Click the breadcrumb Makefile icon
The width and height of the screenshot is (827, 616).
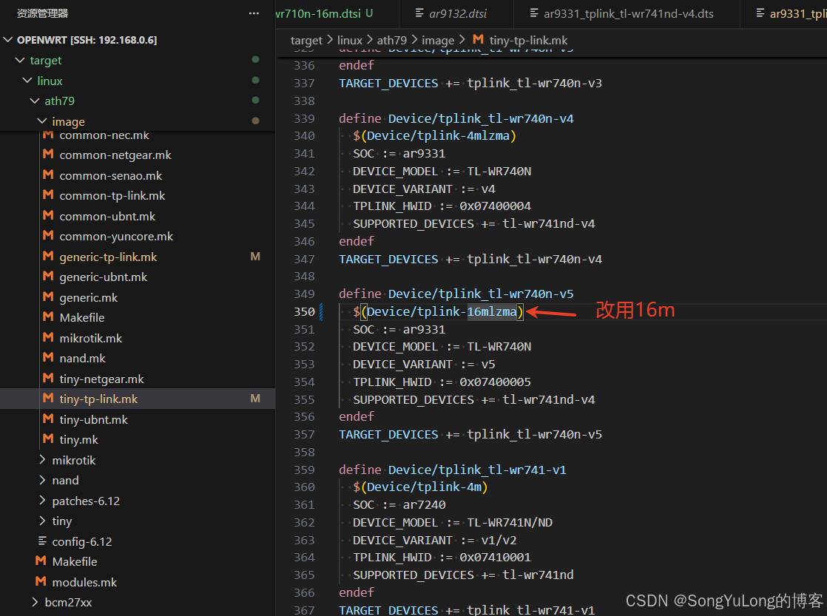point(479,39)
